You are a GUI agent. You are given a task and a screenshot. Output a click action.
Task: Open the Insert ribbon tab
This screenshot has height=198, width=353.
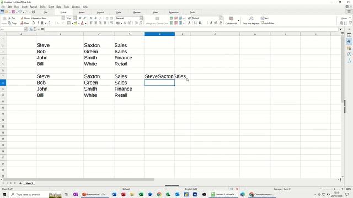pyautogui.click(x=82, y=12)
